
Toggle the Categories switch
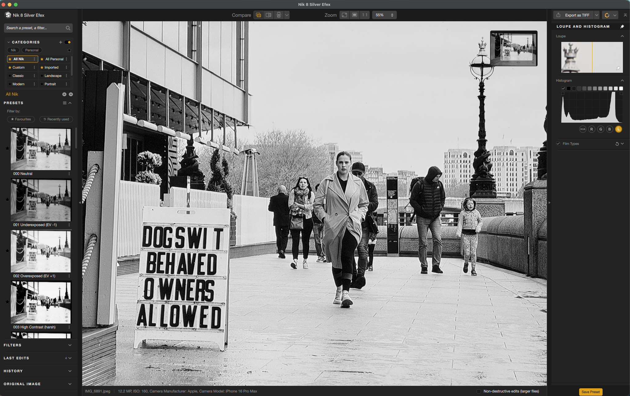coord(68,42)
